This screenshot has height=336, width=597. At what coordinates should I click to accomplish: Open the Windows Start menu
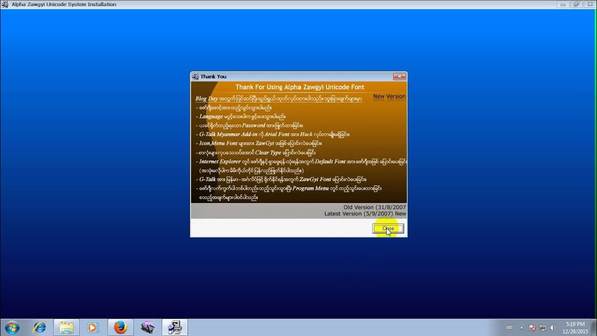(12, 328)
